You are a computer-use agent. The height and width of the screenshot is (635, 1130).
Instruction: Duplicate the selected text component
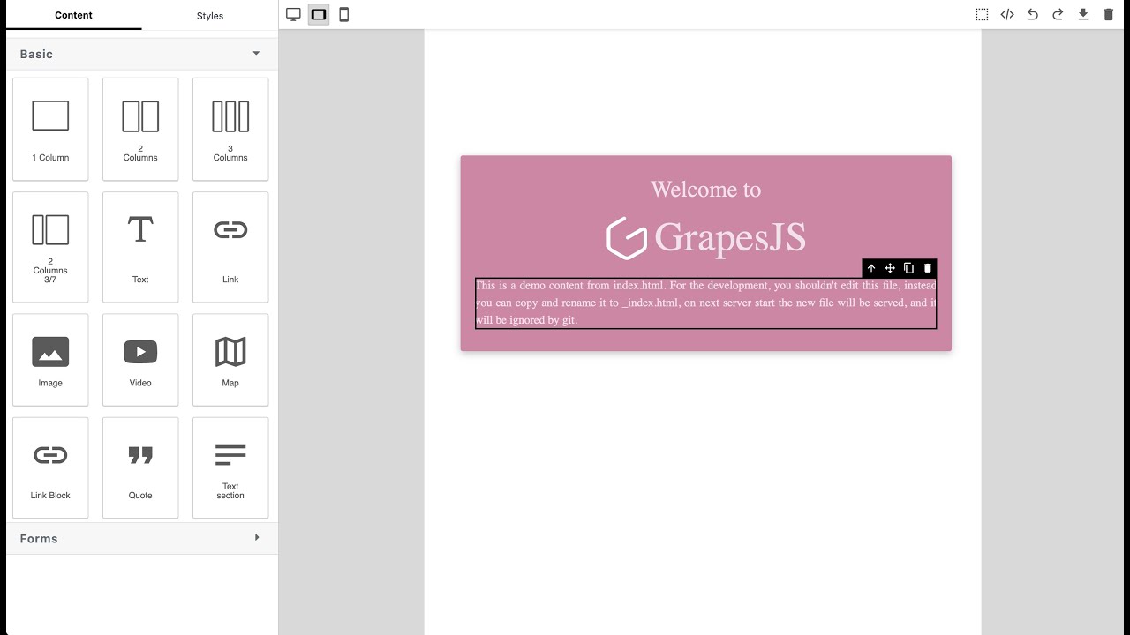[908, 268]
